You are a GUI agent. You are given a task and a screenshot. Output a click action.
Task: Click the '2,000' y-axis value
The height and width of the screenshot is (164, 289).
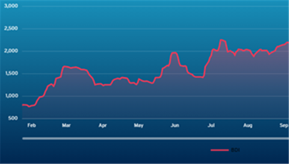[11, 51]
